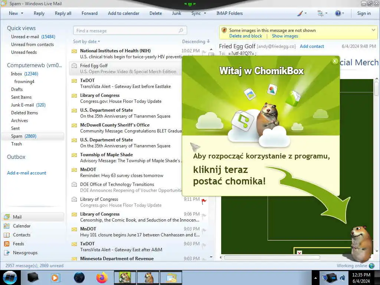Click the preview pane vertical scrollbar
Image resolution: width=380 pixels, height=285 pixels.
(376, 89)
